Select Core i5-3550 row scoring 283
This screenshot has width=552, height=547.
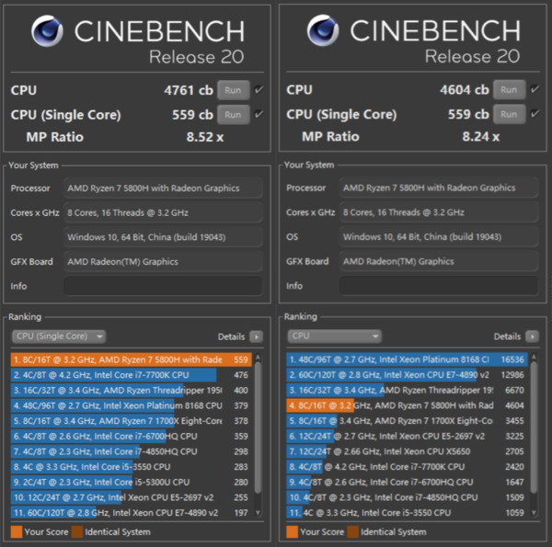pos(131,467)
